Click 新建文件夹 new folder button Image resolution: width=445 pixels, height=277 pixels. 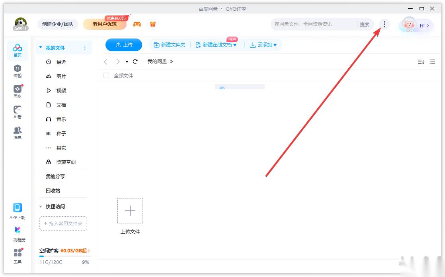coord(170,45)
